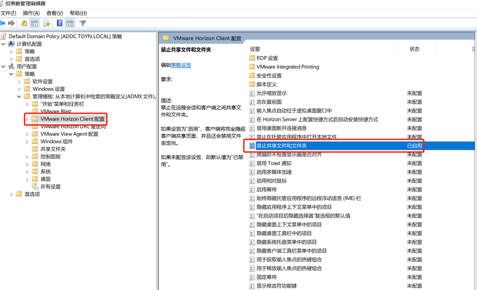Toggle the show/hide console tree icon

pyautogui.click(x=34, y=23)
